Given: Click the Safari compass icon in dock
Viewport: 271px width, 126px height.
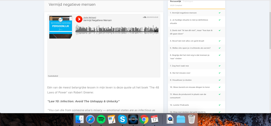Looking at the screenshot, I should point(90,119).
